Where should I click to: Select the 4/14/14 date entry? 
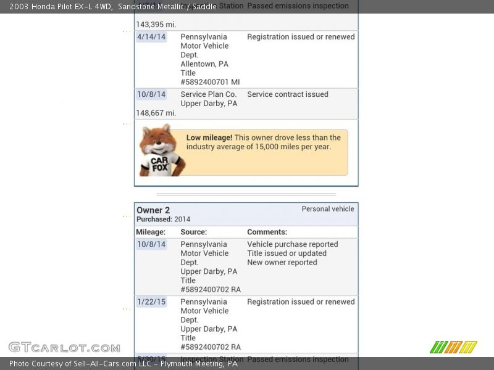151,37
